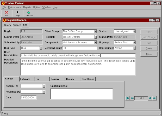Image resolution: width=162 pixels, height=116 pixels.
Task: Open the Bugs toolbar icon
Action: 17,13
